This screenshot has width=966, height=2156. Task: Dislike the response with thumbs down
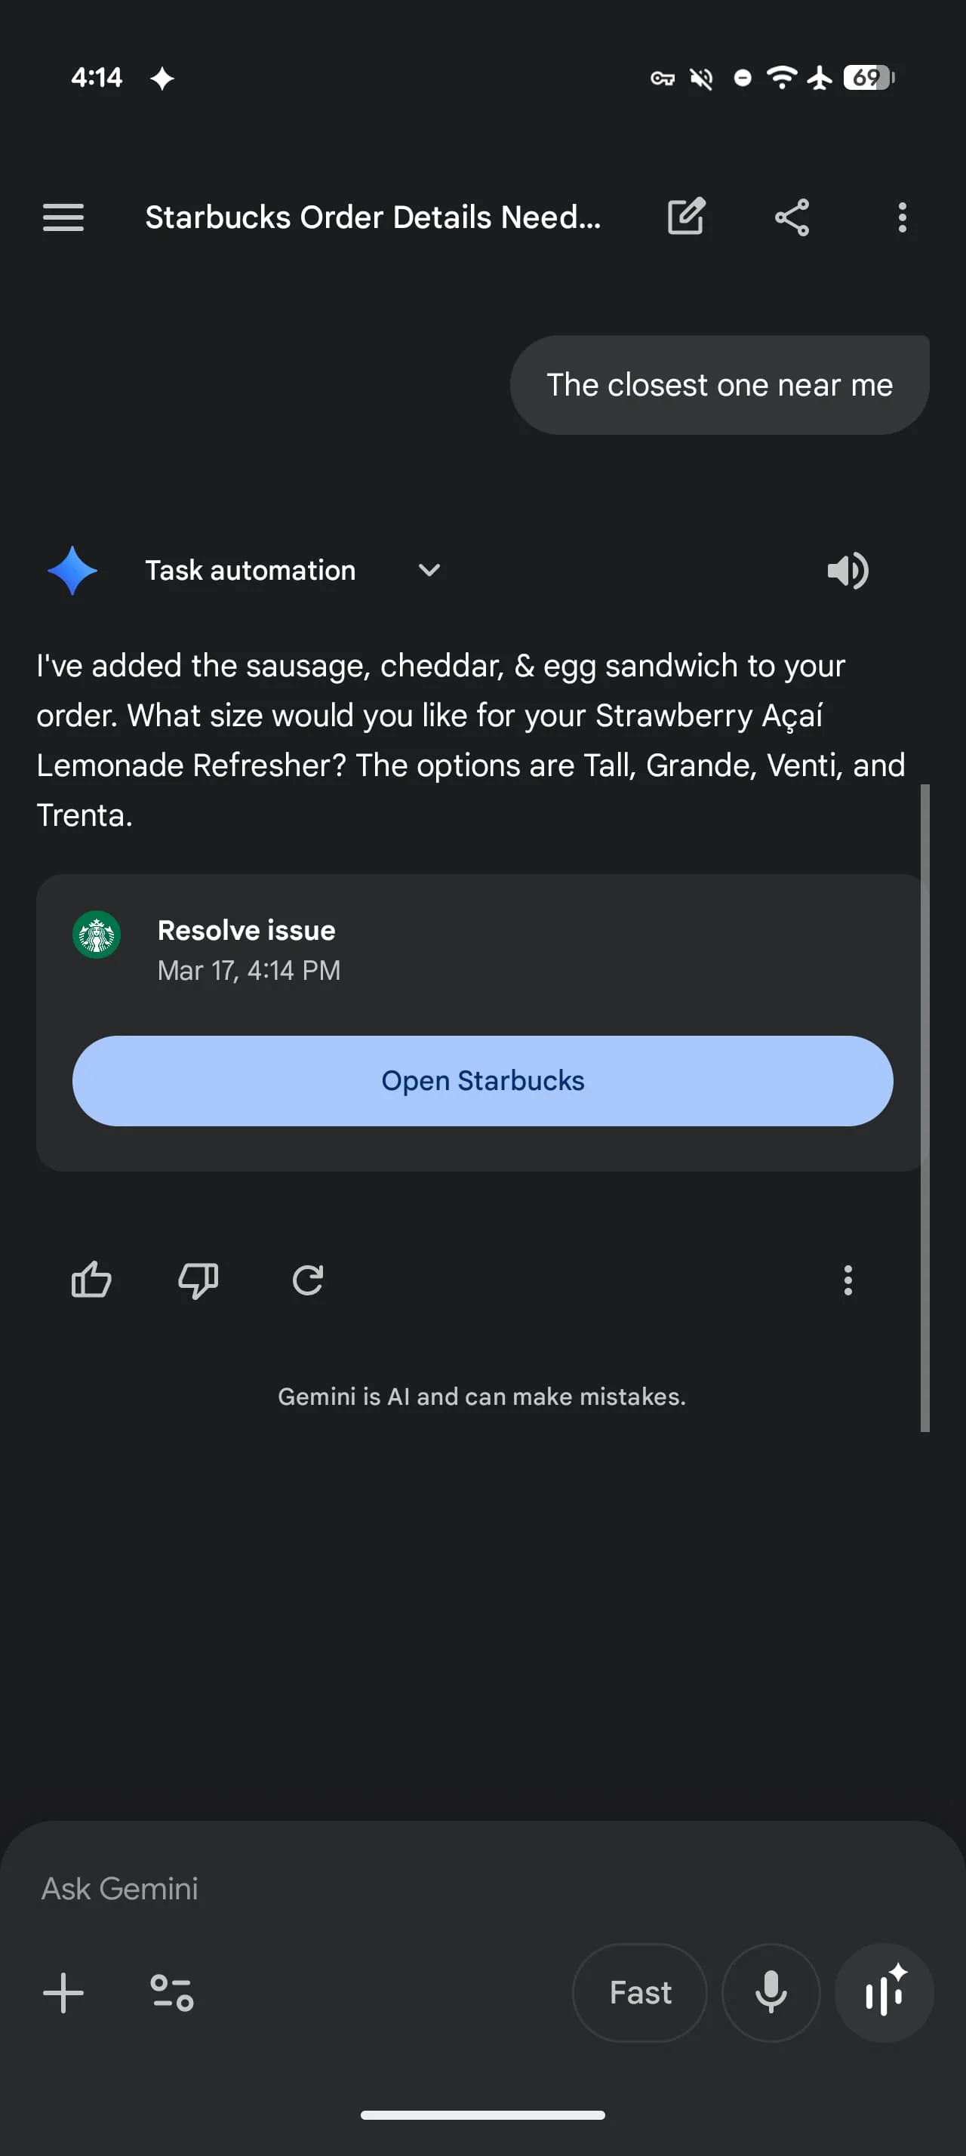coord(198,1280)
